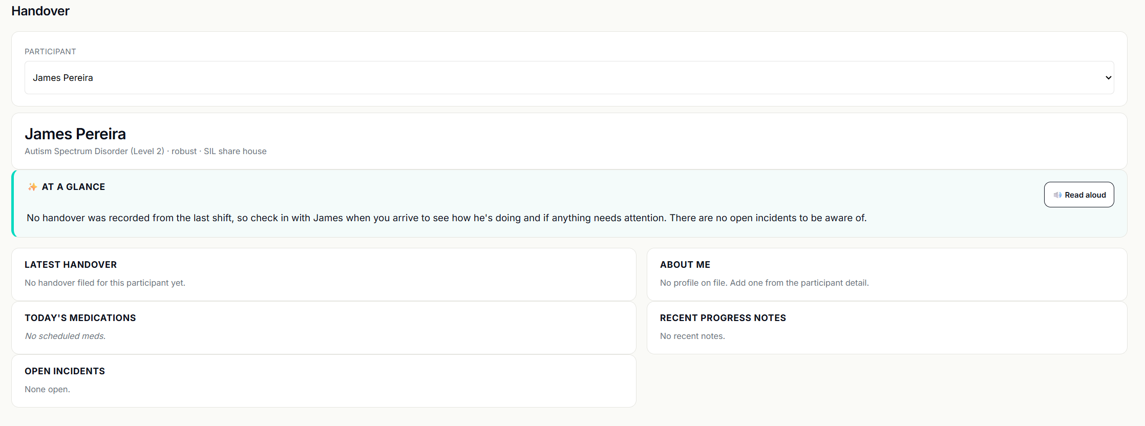Click the PARTICIPANT field label
This screenshot has width=1145, height=426.
pos(50,52)
